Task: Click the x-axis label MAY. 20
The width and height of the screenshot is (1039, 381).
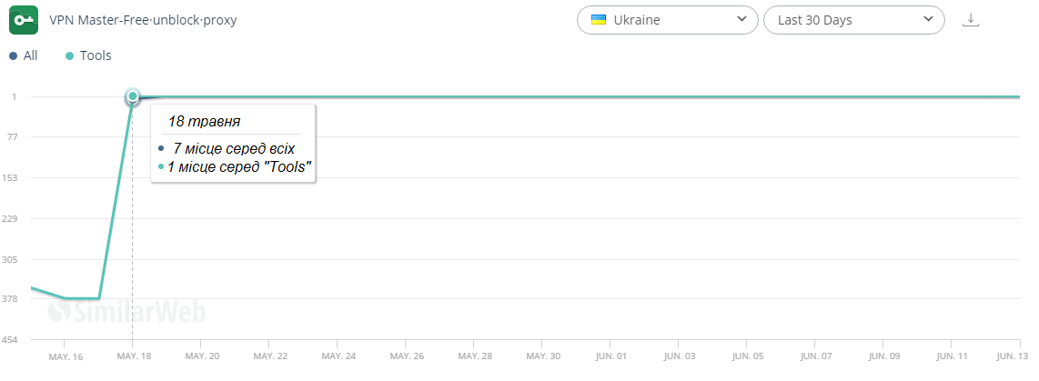Action: click(x=201, y=356)
